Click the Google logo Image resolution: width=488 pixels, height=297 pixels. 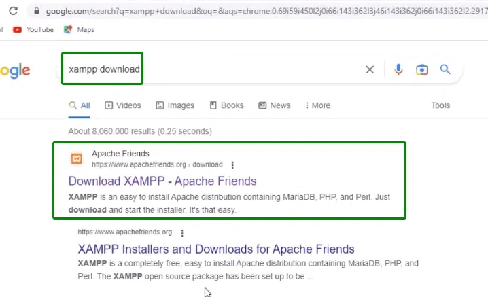(15, 71)
